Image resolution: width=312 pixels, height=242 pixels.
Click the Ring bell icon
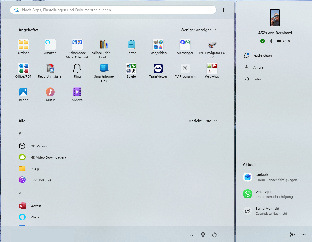click(x=77, y=69)
